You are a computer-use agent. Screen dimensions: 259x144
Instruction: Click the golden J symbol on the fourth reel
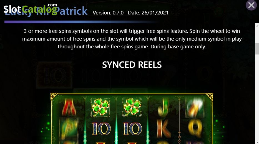[163, 108]
